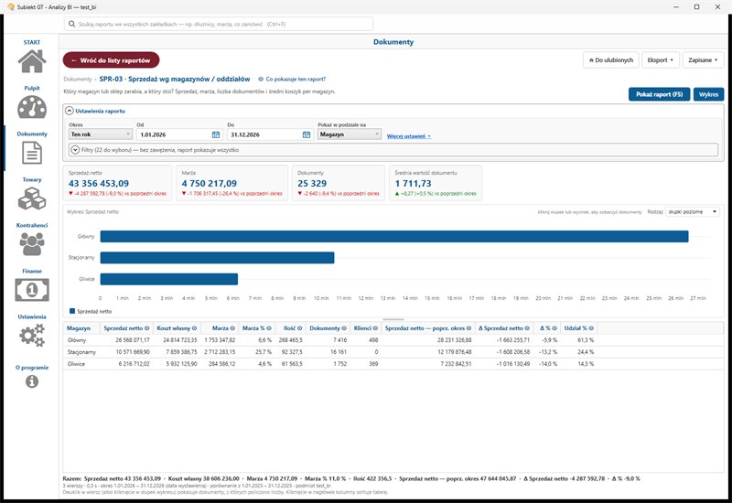Open the Kontrahenci people icon
The height and width of the screenshot is (503, 732).
32,244
